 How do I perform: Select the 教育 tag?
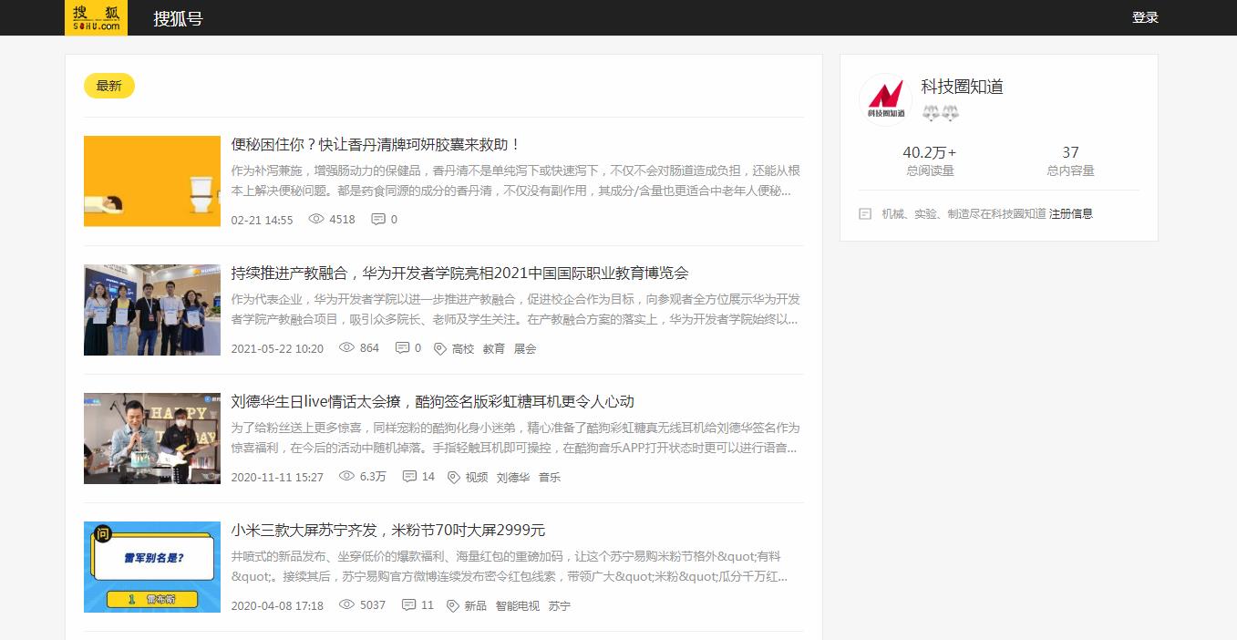point(494,348)
